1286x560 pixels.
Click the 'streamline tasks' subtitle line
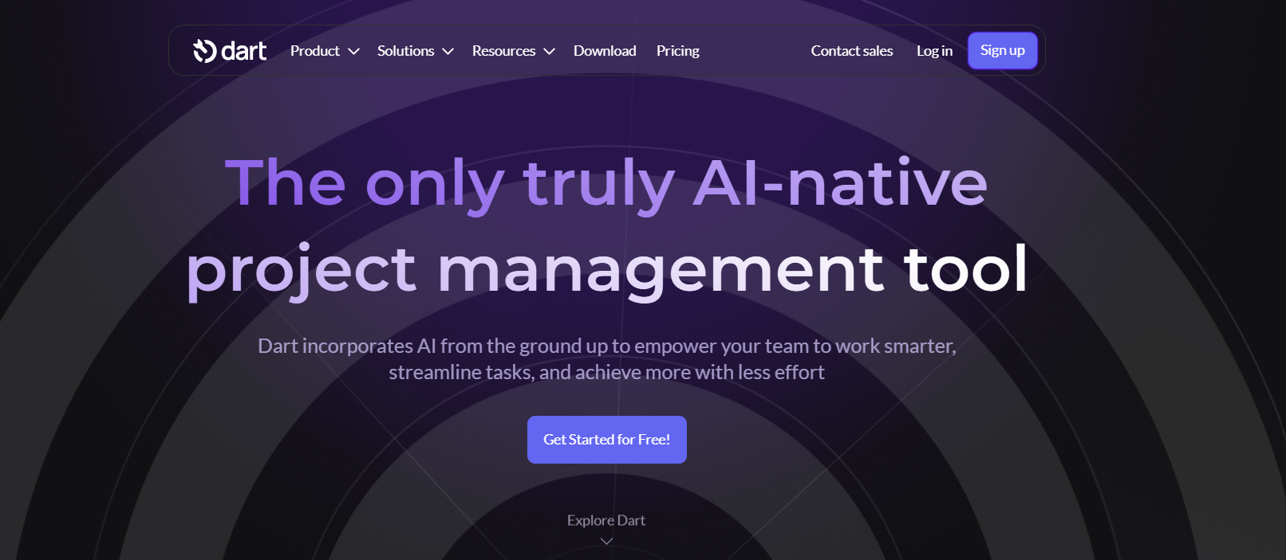tap(606, 372)
